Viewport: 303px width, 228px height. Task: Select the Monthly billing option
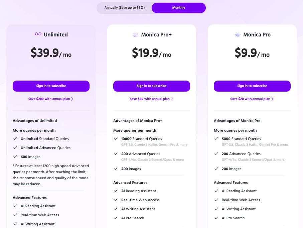(179, 8)
